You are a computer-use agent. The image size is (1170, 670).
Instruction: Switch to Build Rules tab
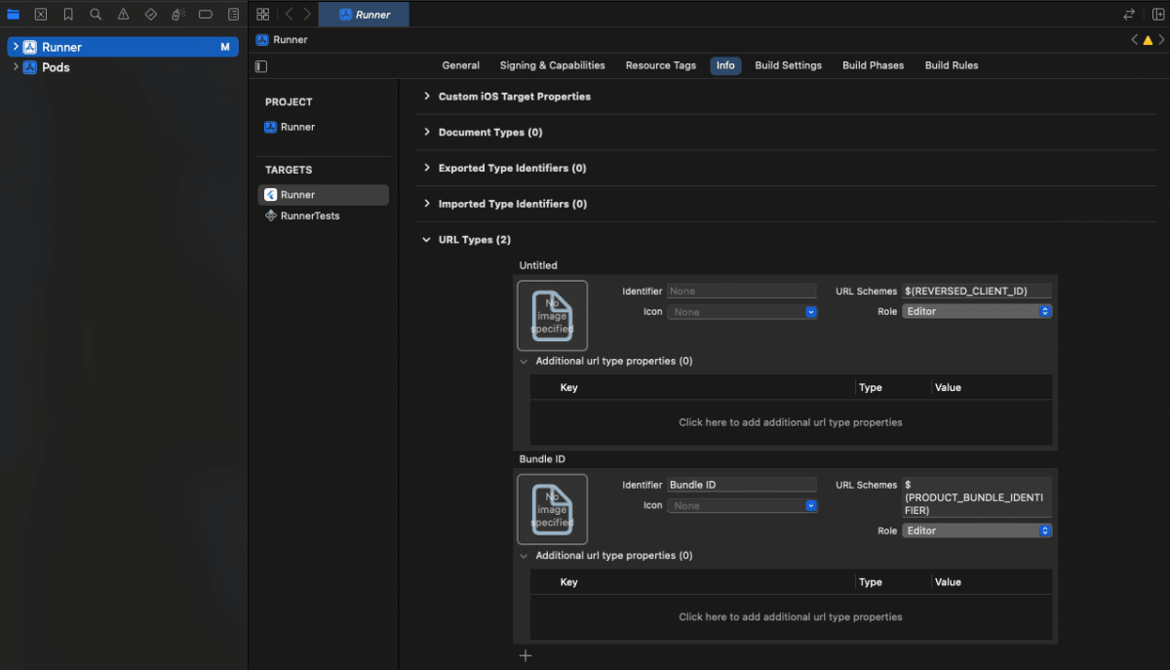pyautogui.click(x=952, y=65)
